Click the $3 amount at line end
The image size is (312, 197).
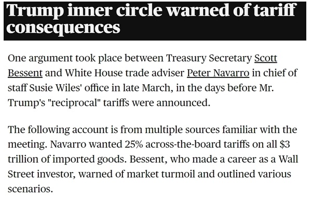click(284, 144)
